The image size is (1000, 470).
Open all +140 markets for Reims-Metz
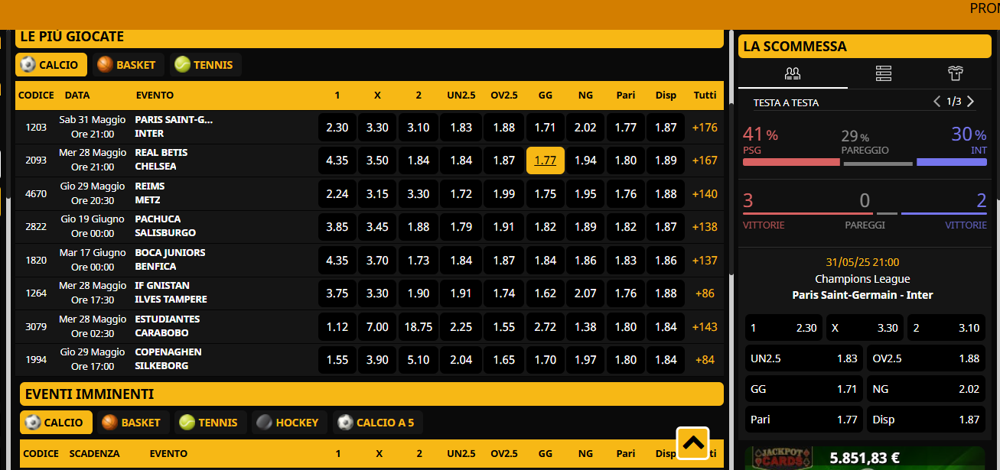point(705,194)
